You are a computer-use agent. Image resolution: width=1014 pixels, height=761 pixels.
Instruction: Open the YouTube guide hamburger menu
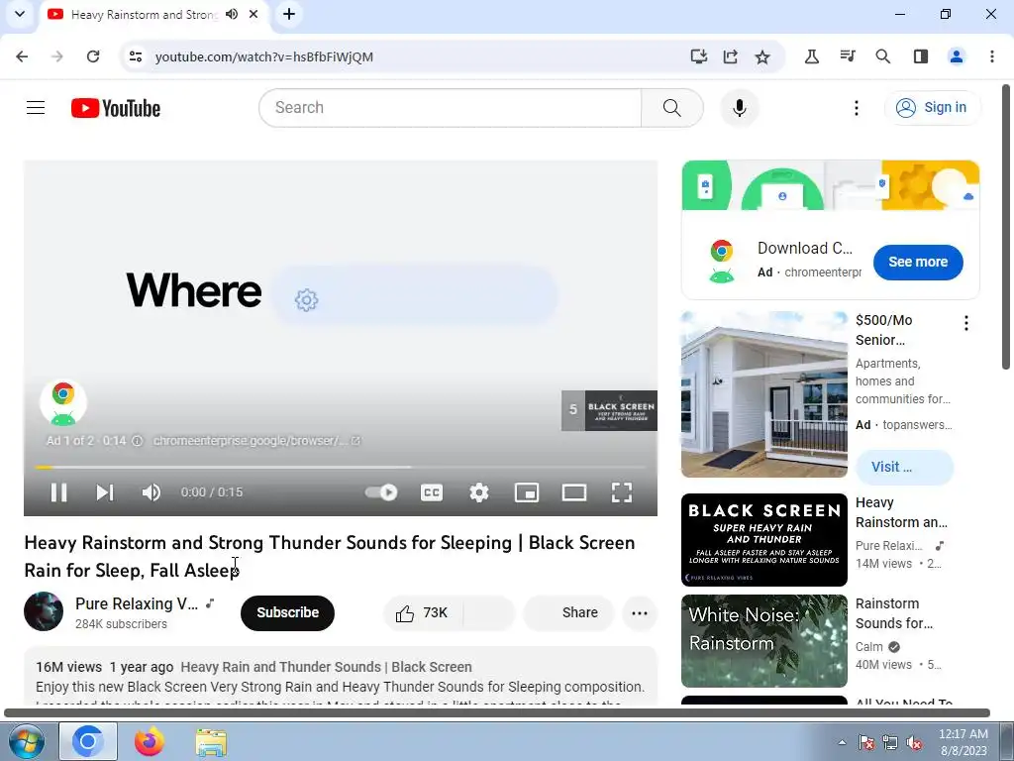tap(36, 108)
